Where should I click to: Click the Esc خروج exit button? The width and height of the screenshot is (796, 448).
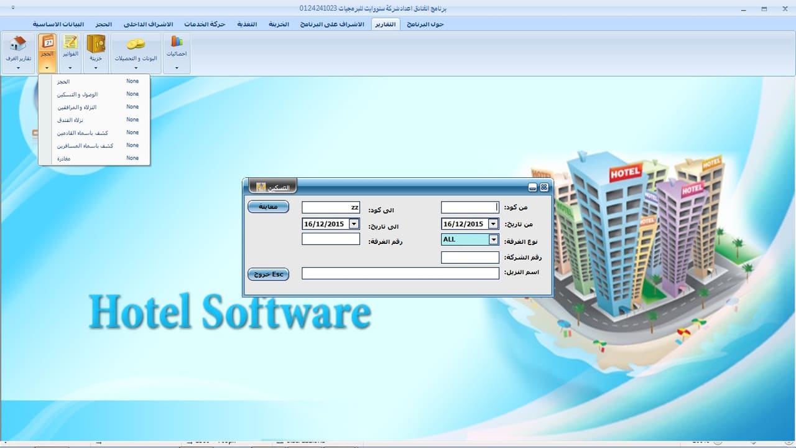pyautogui.click(x=268, y=274)
